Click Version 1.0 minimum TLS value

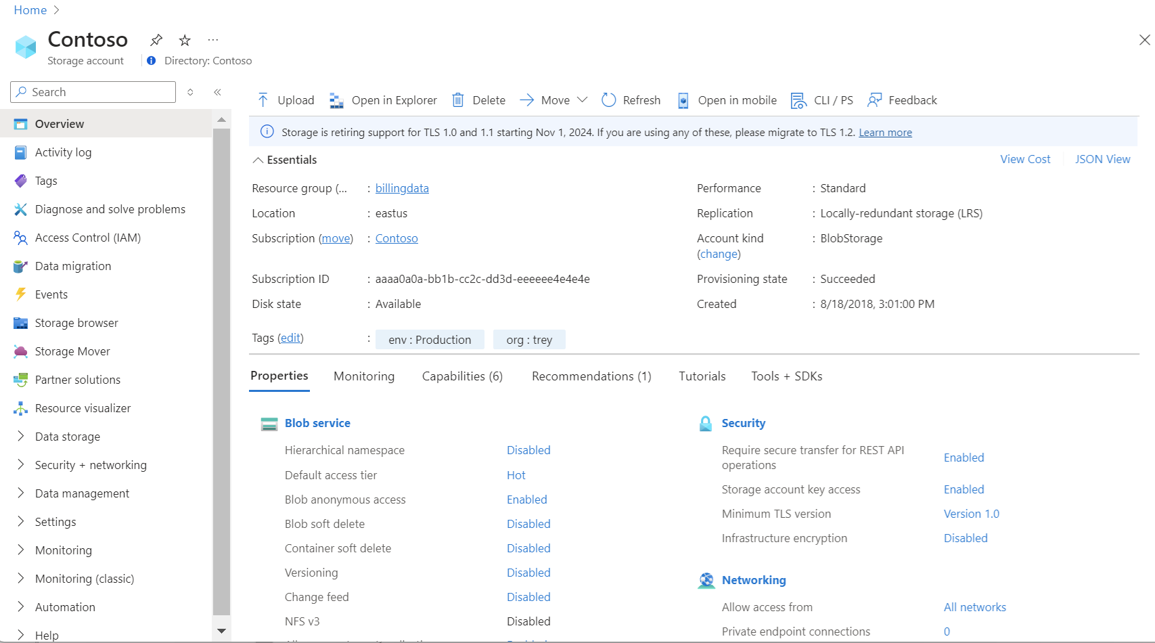pos(971,514)
